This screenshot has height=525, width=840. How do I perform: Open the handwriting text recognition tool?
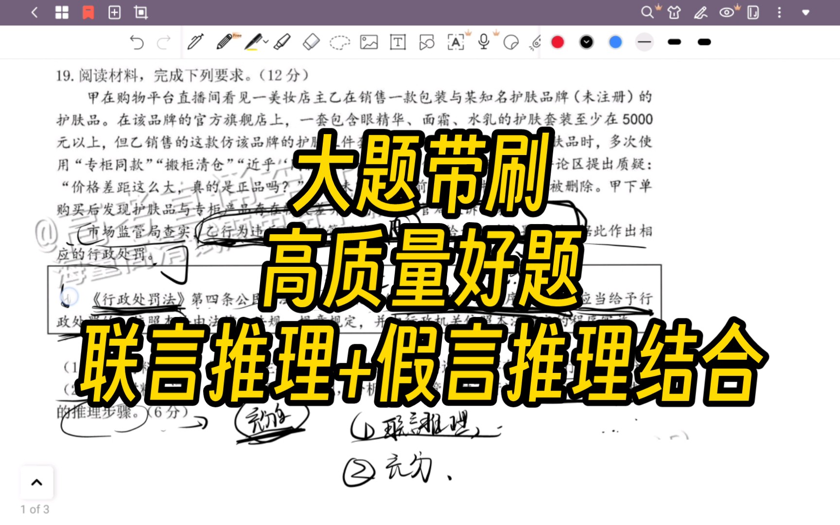pos(455,42)
